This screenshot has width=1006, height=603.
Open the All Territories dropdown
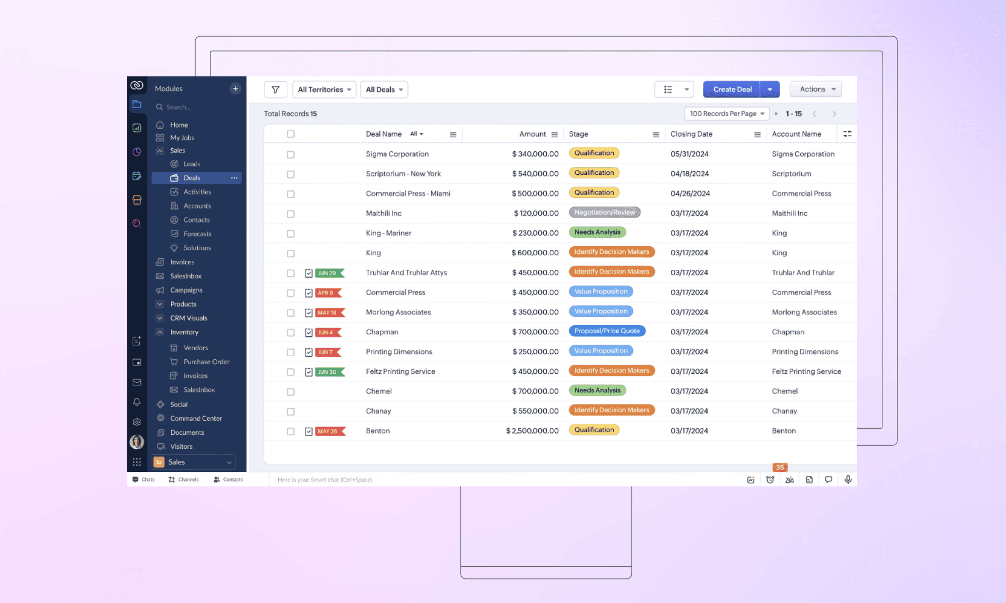tap(323, 89)
